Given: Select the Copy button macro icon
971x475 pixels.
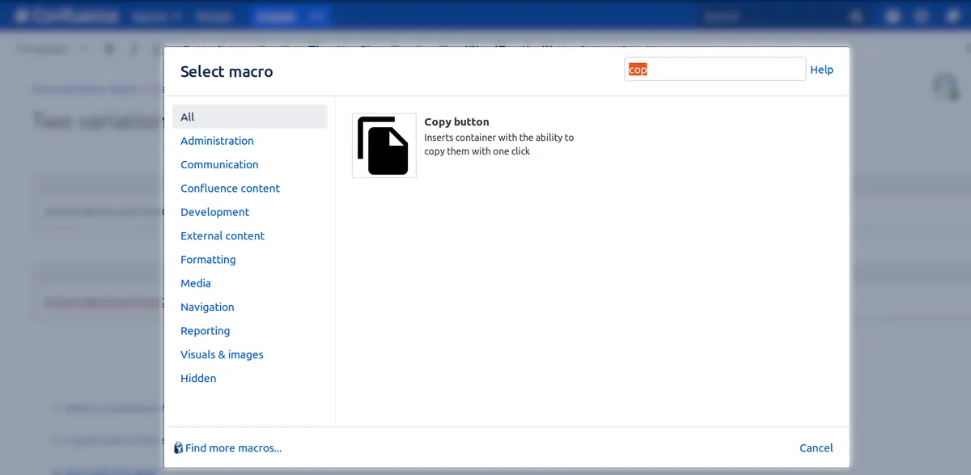Looking at the screenshot, I should point(384,146).
